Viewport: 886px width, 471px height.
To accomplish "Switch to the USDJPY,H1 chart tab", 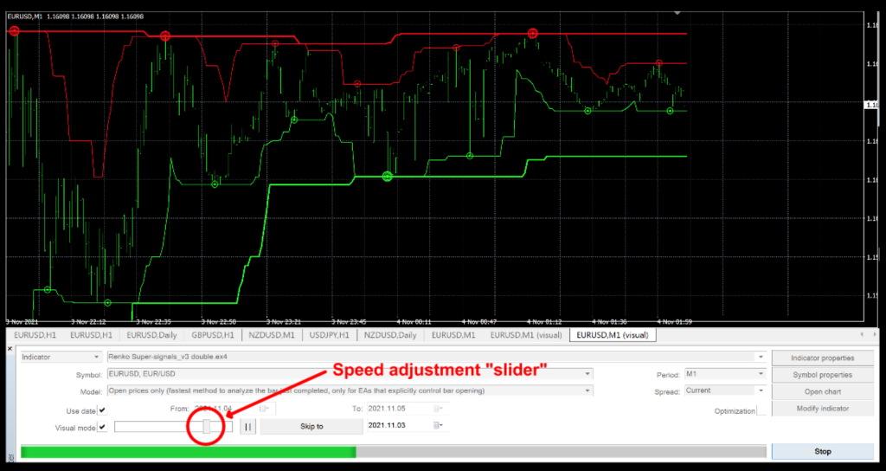I will coord(329,335).
